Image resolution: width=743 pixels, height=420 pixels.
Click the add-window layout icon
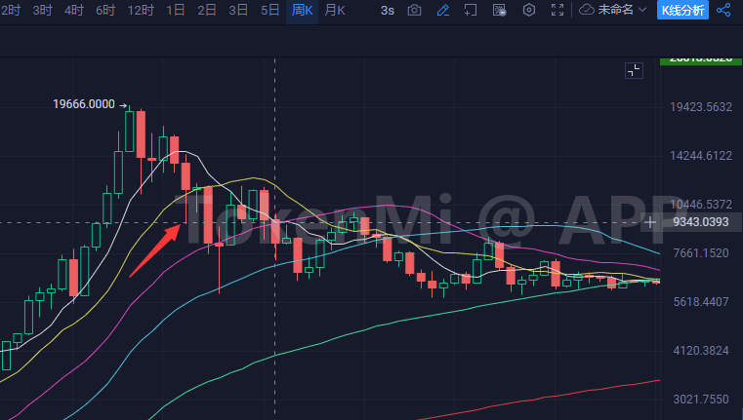click(x=471, y=10)
